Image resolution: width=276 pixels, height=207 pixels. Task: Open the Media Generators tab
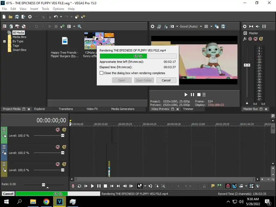pyautogui.click(x=123, y=109)
